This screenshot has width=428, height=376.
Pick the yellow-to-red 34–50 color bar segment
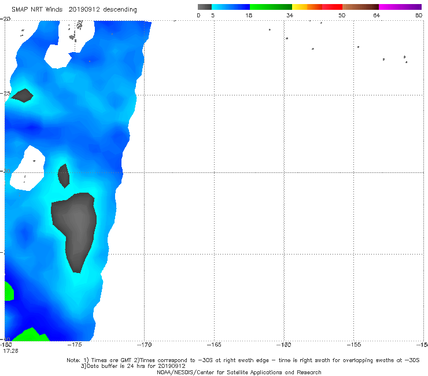coord(317,7)
